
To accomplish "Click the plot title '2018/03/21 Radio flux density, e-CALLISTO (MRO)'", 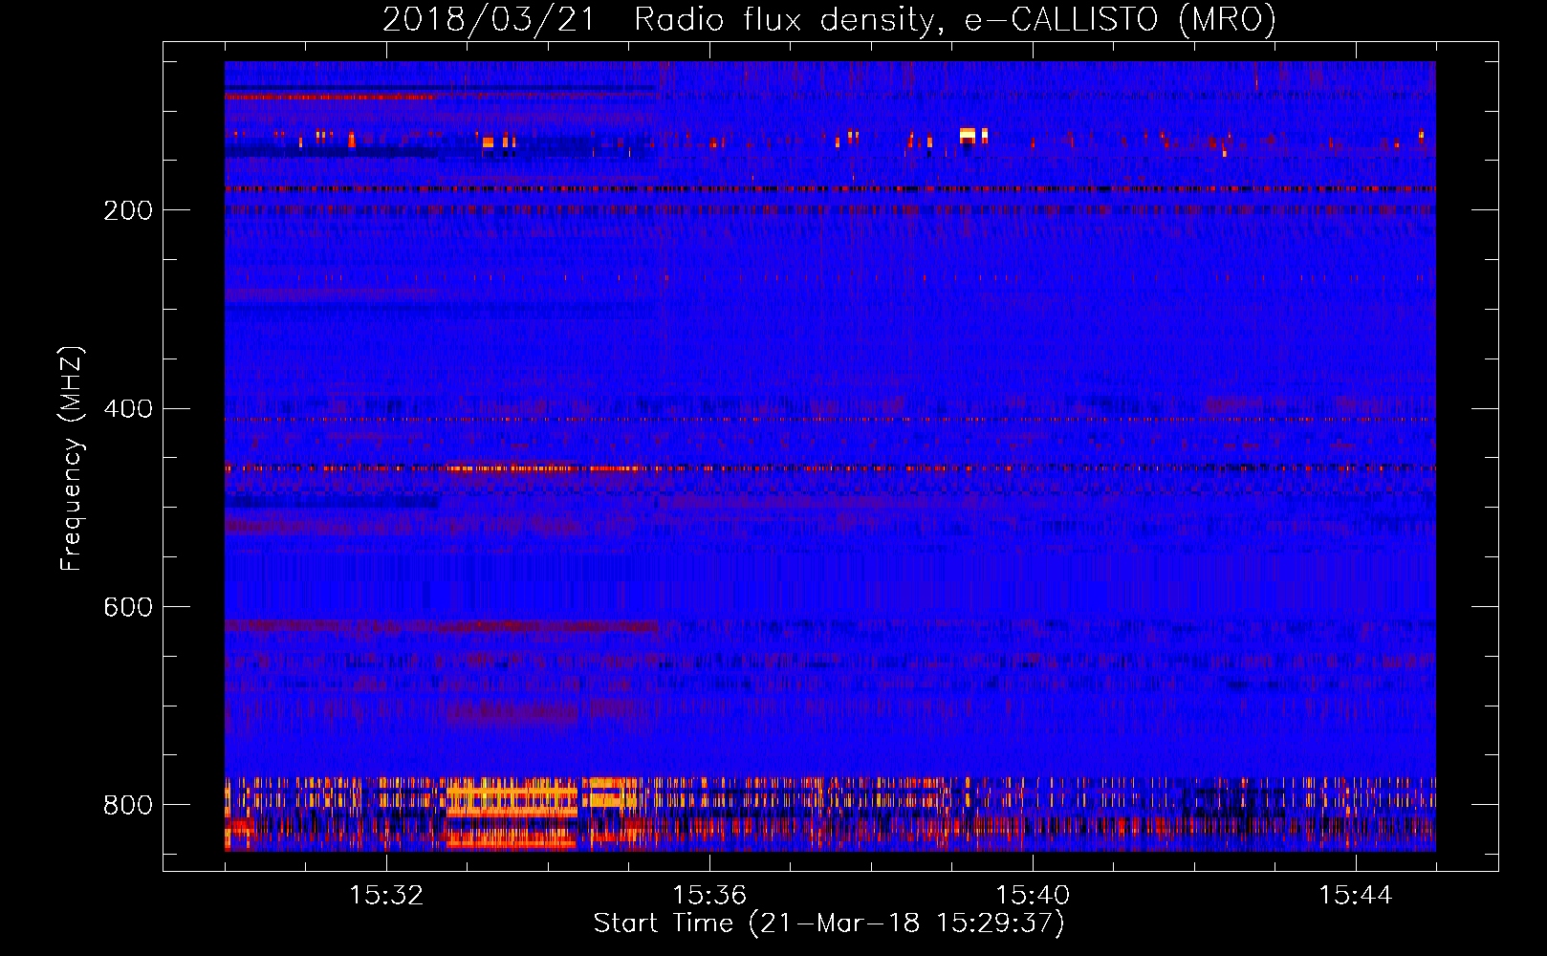I will tap(829, 20).
